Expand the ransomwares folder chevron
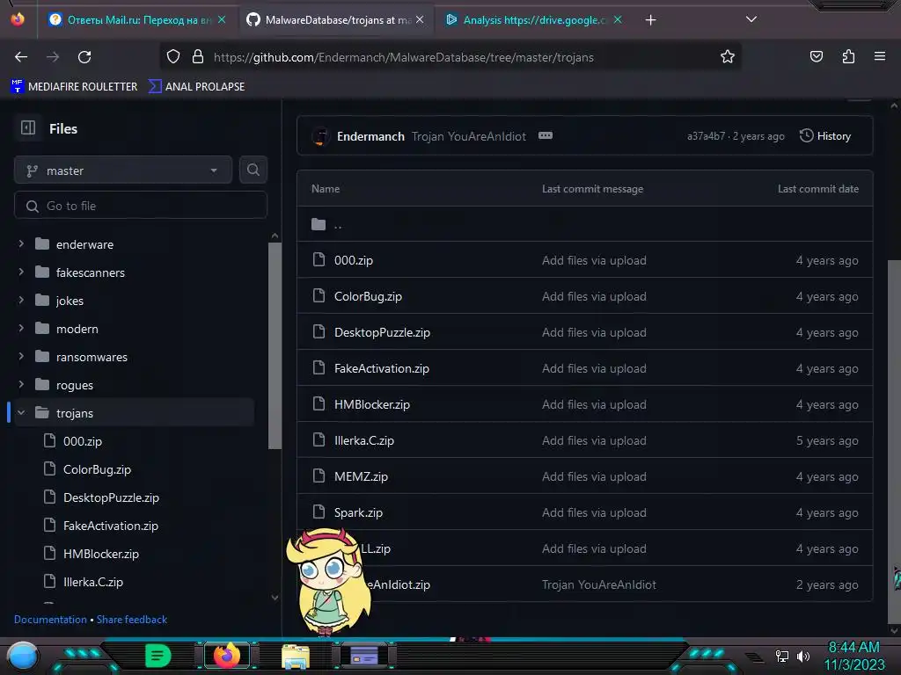The height and width of the screenshot is (675, 901). (21, 357)
